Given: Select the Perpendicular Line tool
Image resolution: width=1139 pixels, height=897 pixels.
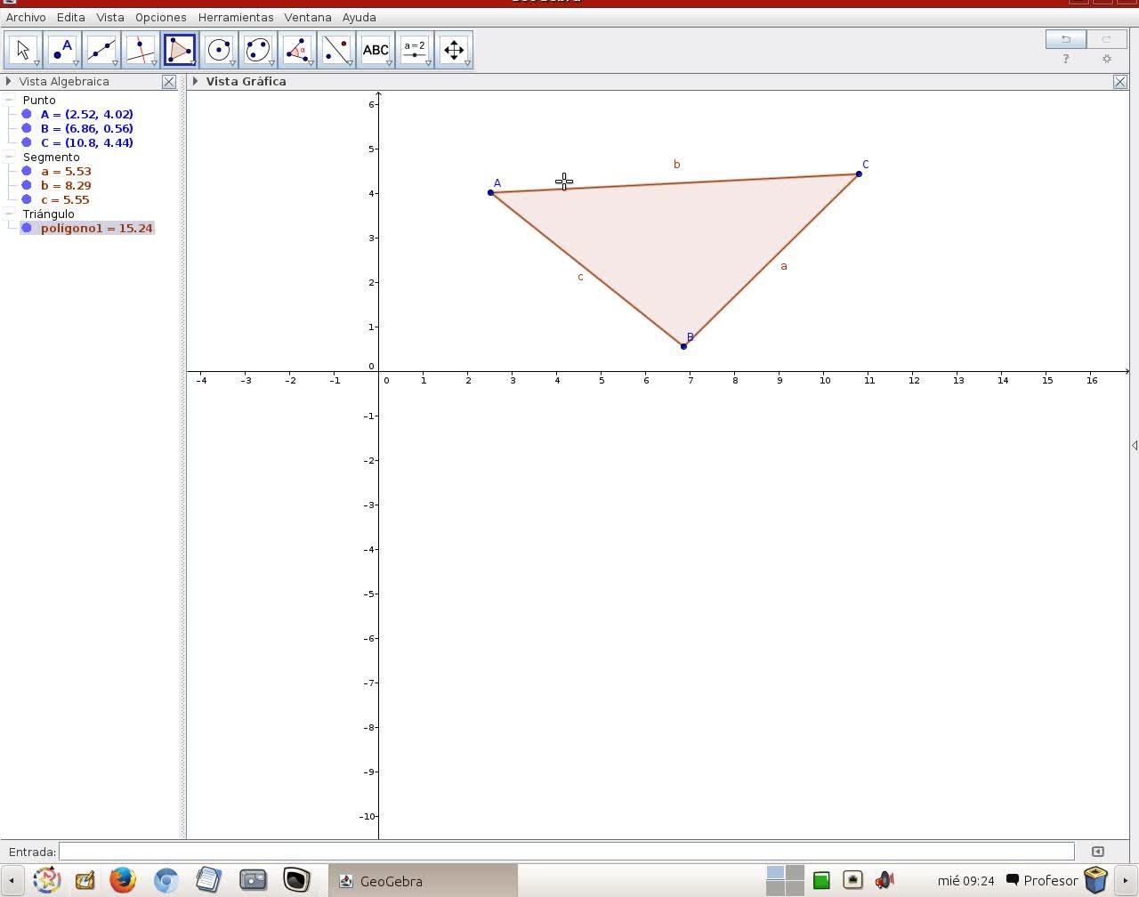Looking at the screenshot, I should (x=141, y=50).
